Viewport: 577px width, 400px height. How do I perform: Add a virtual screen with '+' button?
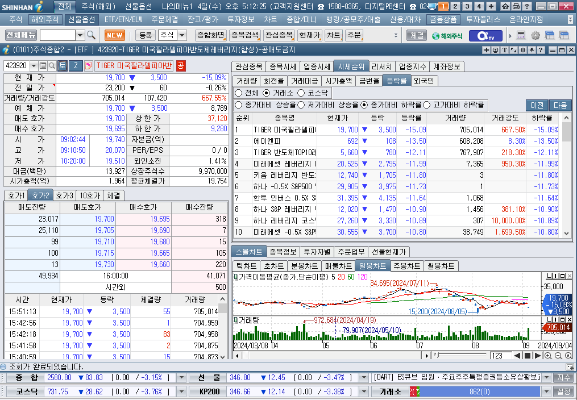[x=491, y=6]
